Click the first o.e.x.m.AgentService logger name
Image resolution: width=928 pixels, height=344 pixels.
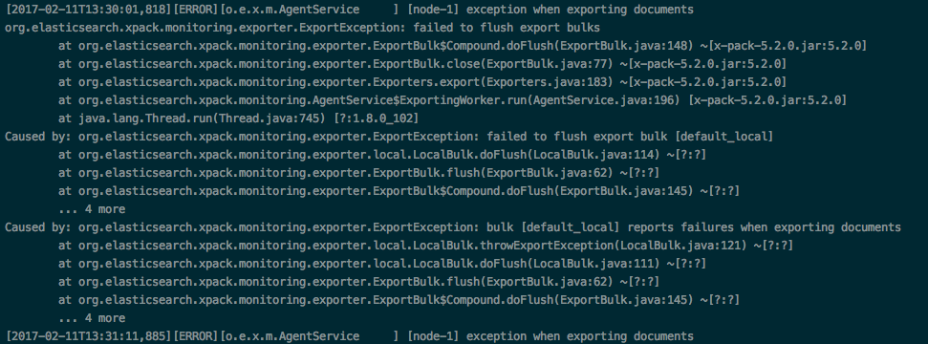click(291, 10)
